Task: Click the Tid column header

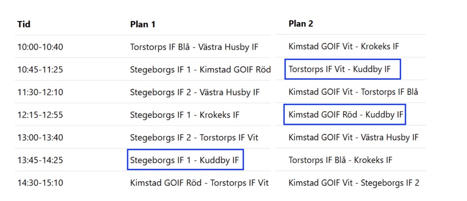Action: pos(24,24)
